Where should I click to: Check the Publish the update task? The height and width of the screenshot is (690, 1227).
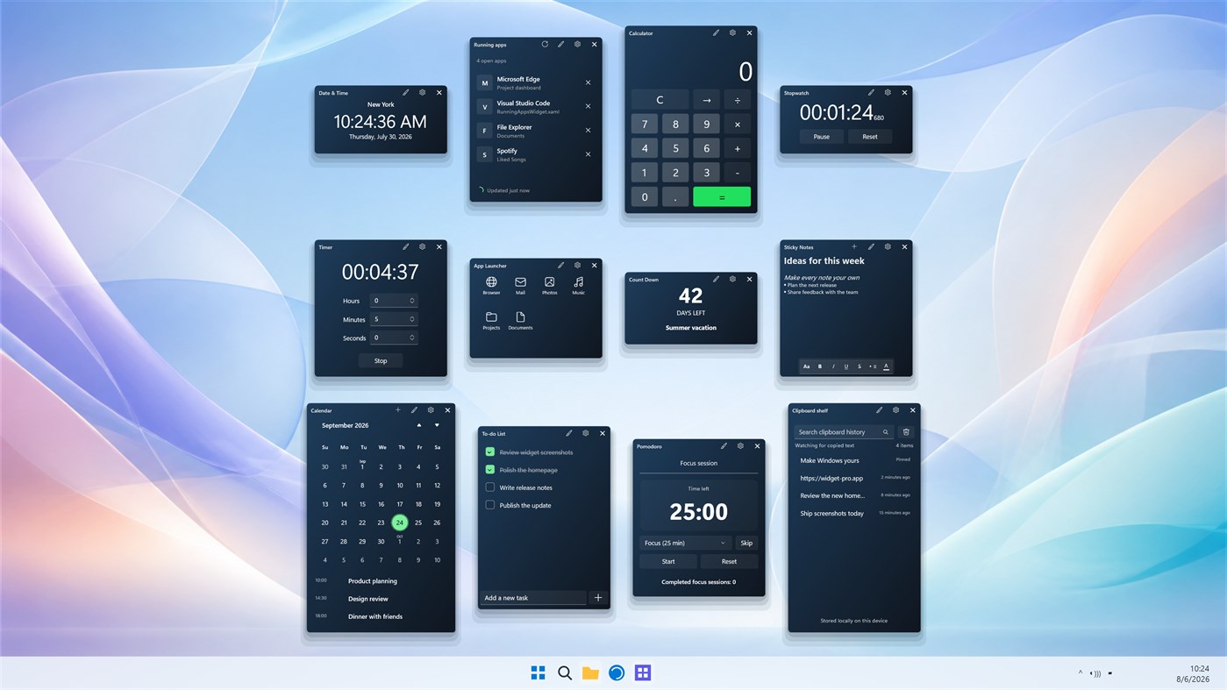tap(490, 505)
